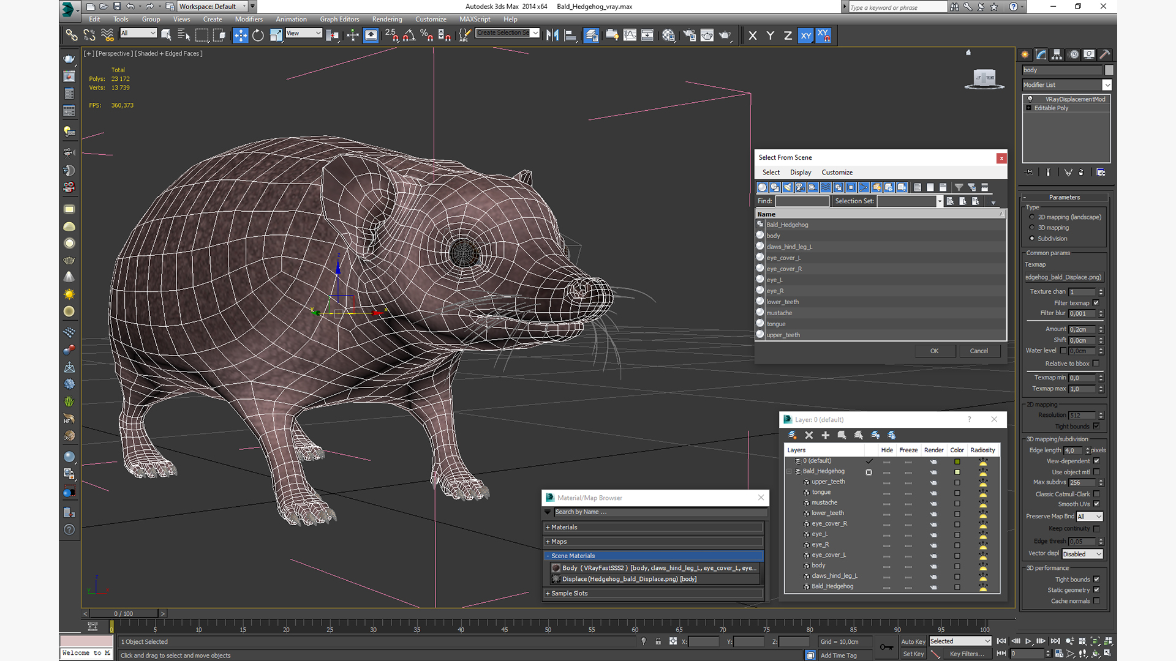Click Add Selected Objects plus icon in Layer dialog
Viewport: 1176px width, 661px height.
tap(826, 435)
